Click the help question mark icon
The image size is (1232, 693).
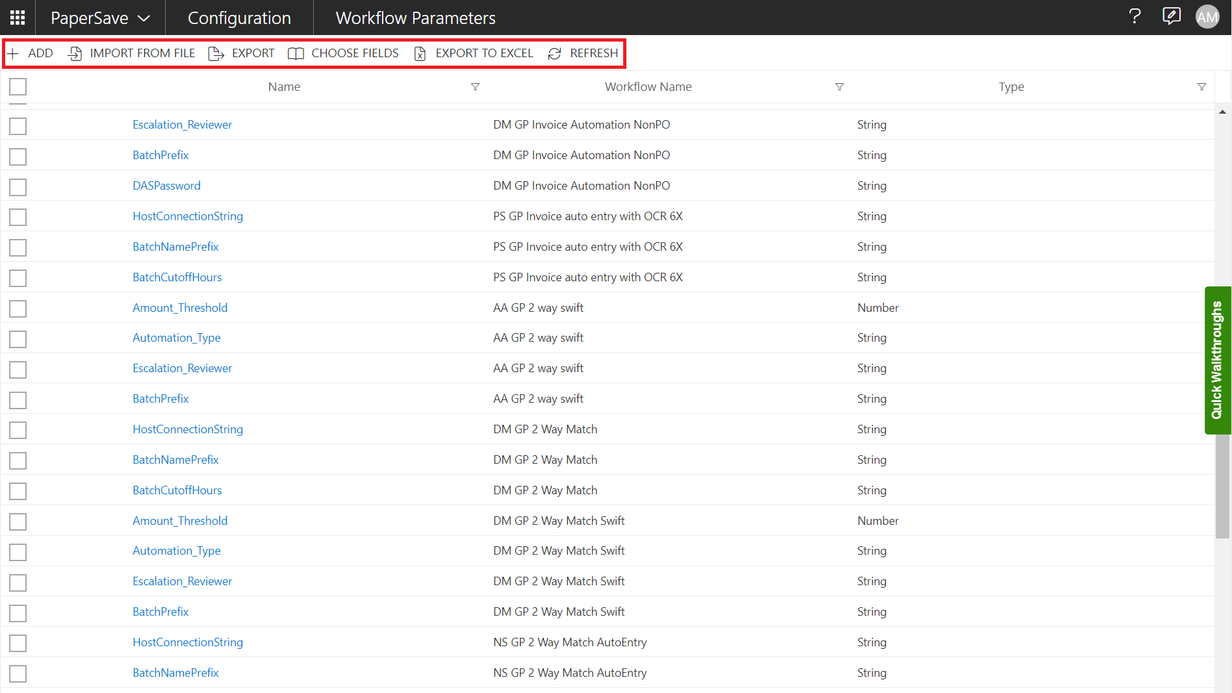1135,17
